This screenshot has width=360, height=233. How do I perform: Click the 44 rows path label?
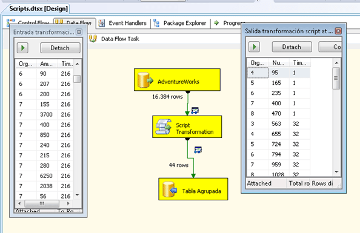pos(179,165)
